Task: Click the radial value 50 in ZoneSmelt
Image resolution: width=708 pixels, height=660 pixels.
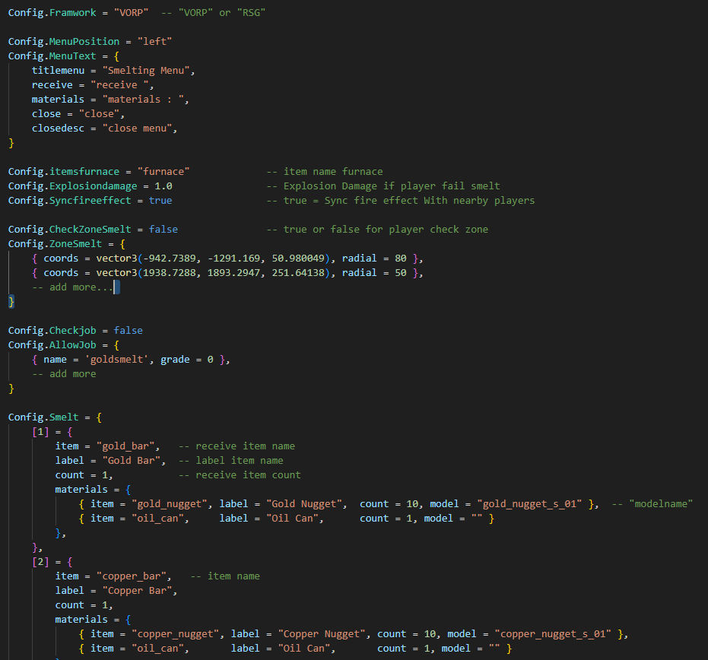Action: [x=401, y=273]
